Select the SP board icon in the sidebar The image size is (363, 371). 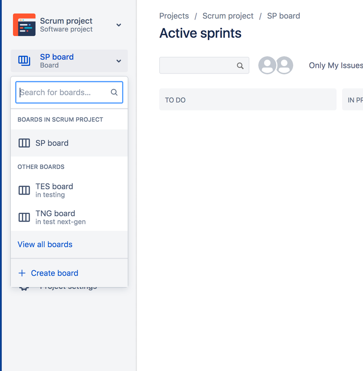24,61
